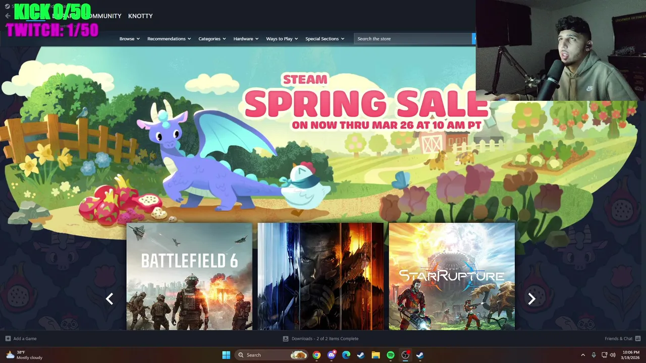Open Spotify from the taskbar

[x=391, y=355]
